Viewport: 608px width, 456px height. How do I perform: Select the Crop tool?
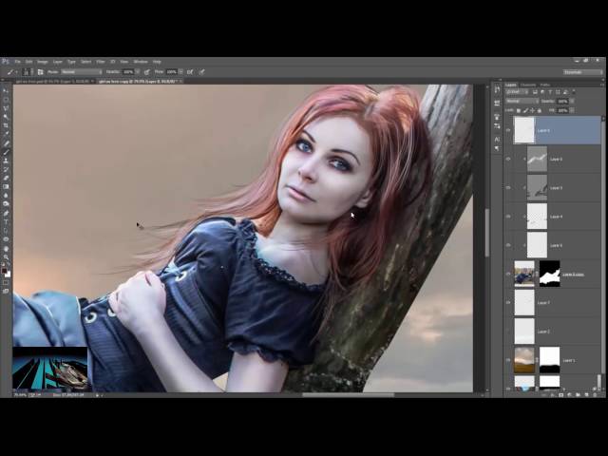[x=6, y=125]
